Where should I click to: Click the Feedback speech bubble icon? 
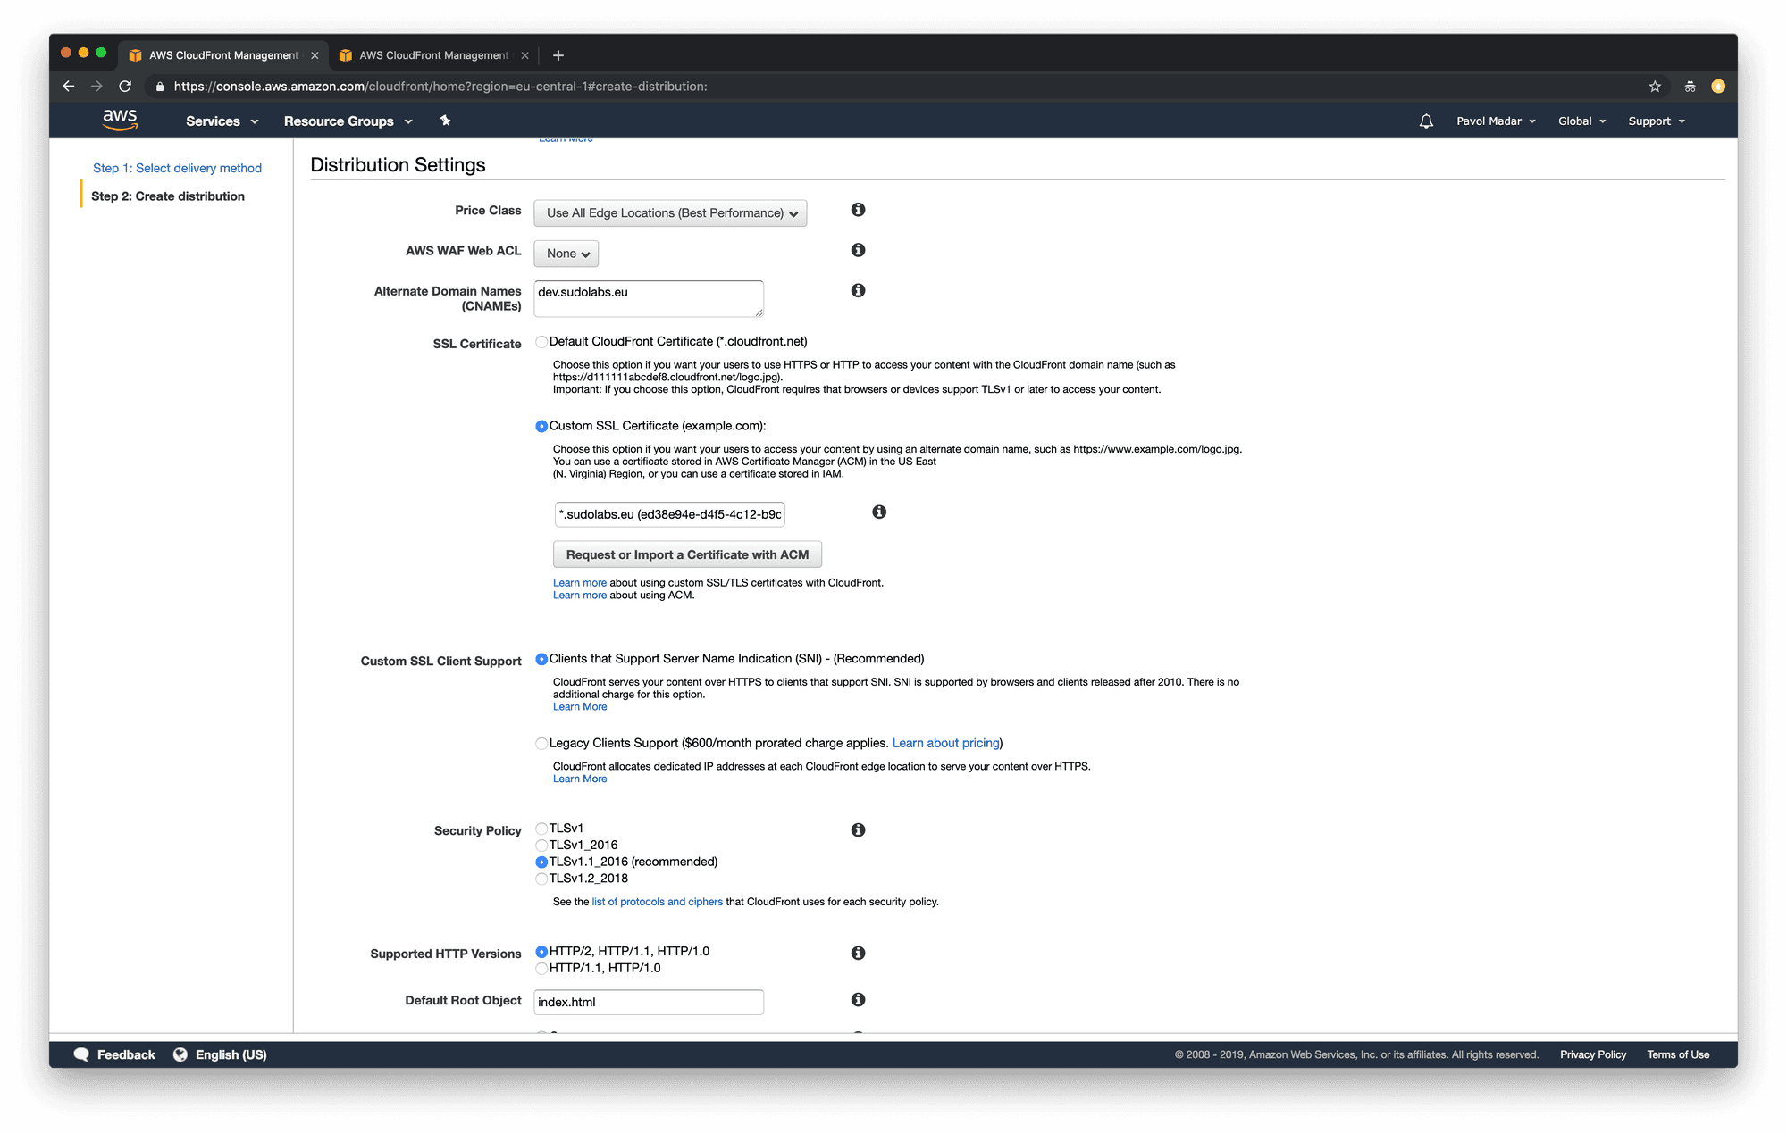pos(81,1054)
